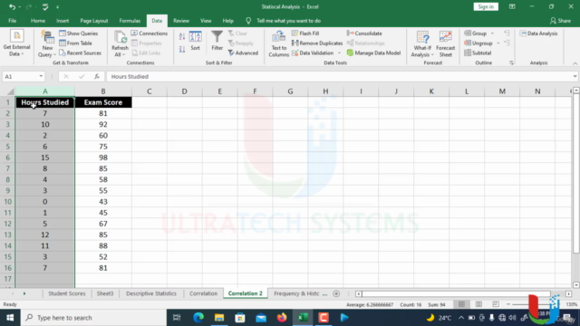
Task: Click Subtotal in Outline
Action: [478, 53]
